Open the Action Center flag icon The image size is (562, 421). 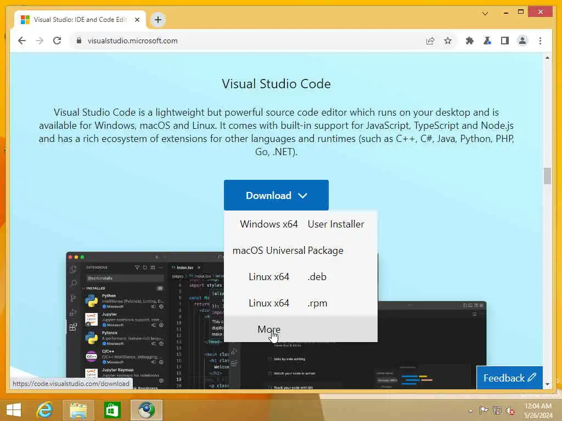pos(484,410)
